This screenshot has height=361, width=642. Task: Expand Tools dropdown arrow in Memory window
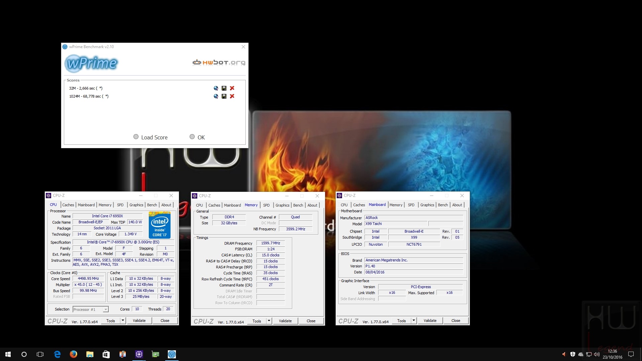click(269, 321)
